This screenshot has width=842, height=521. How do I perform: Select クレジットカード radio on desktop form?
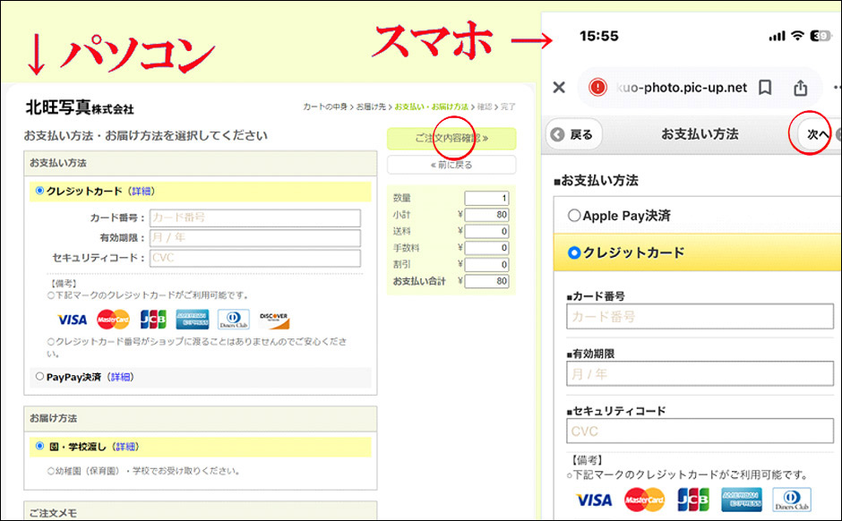click(39, 191)
